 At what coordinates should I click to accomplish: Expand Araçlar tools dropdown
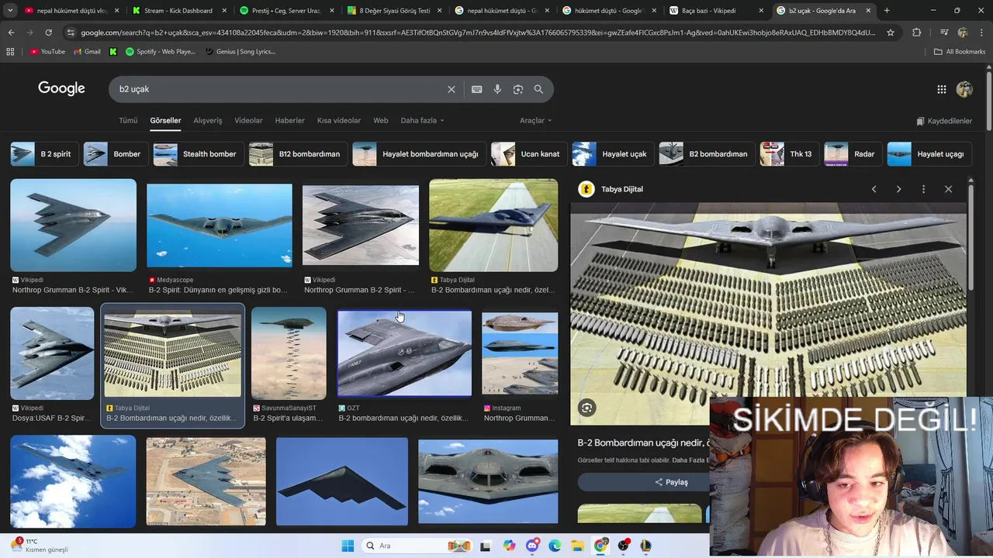[x=535, y=120]
